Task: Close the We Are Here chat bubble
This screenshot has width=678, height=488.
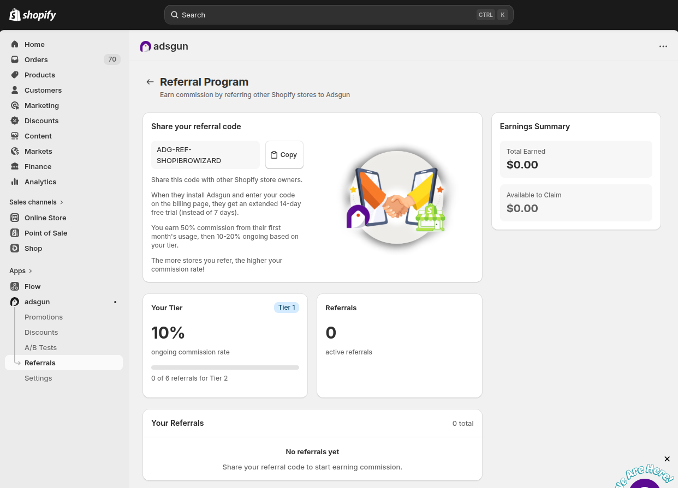Action: [x=667, y=459]
